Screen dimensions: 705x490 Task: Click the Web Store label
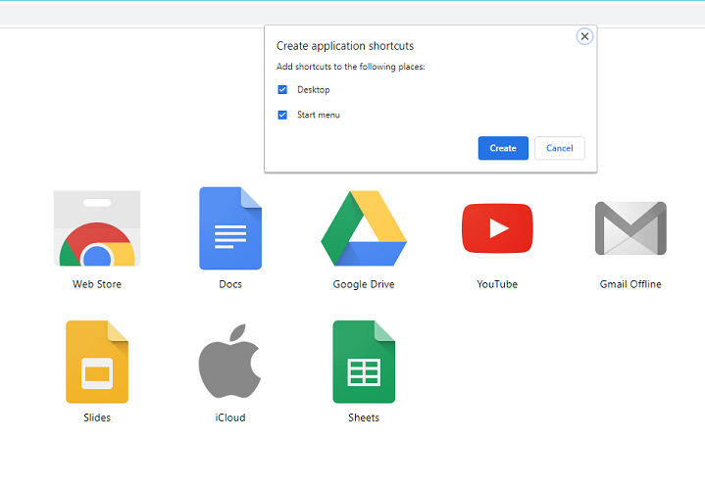pyautogui.click(x=97, y=284)
